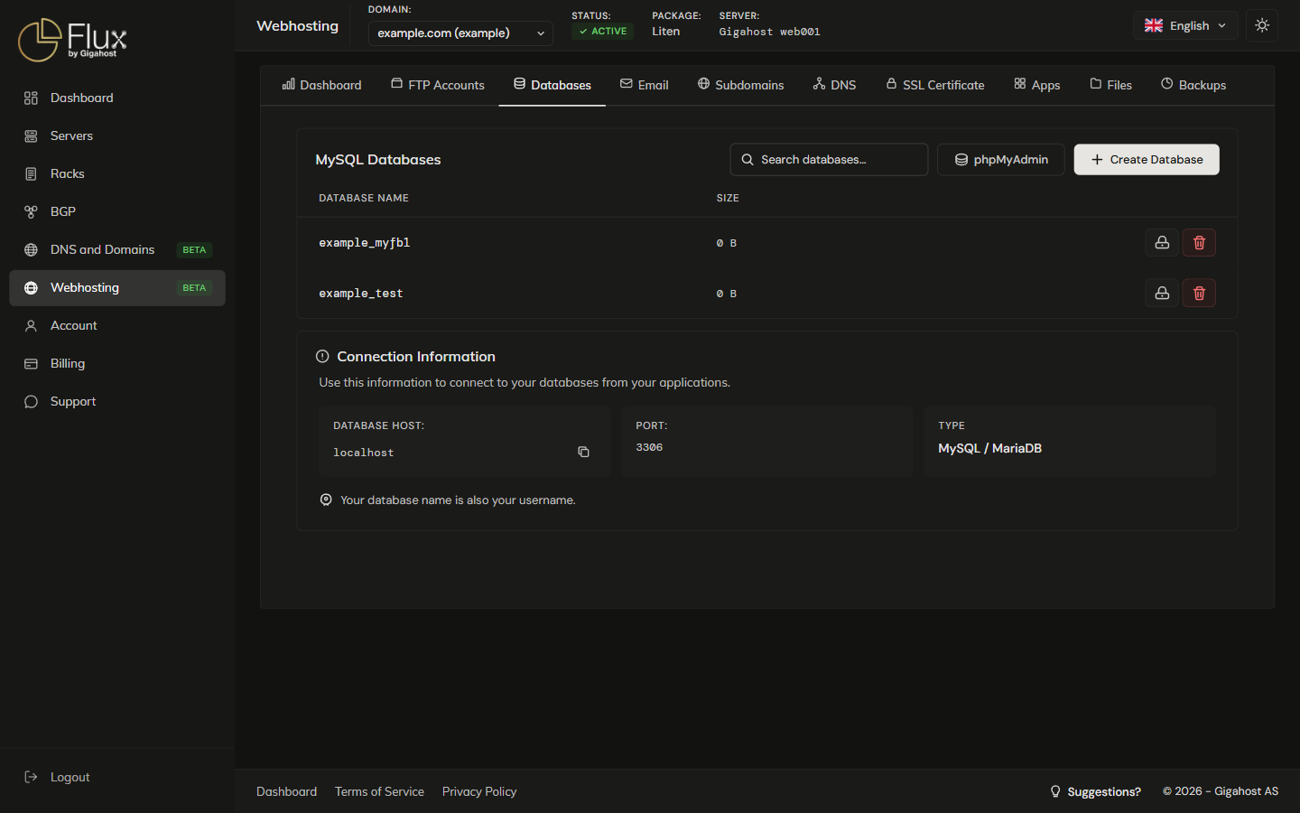The height and width of the screenshot is (813, 1300).
Task: Switch to the FTP Accounts tab
Action: (438, 85)
